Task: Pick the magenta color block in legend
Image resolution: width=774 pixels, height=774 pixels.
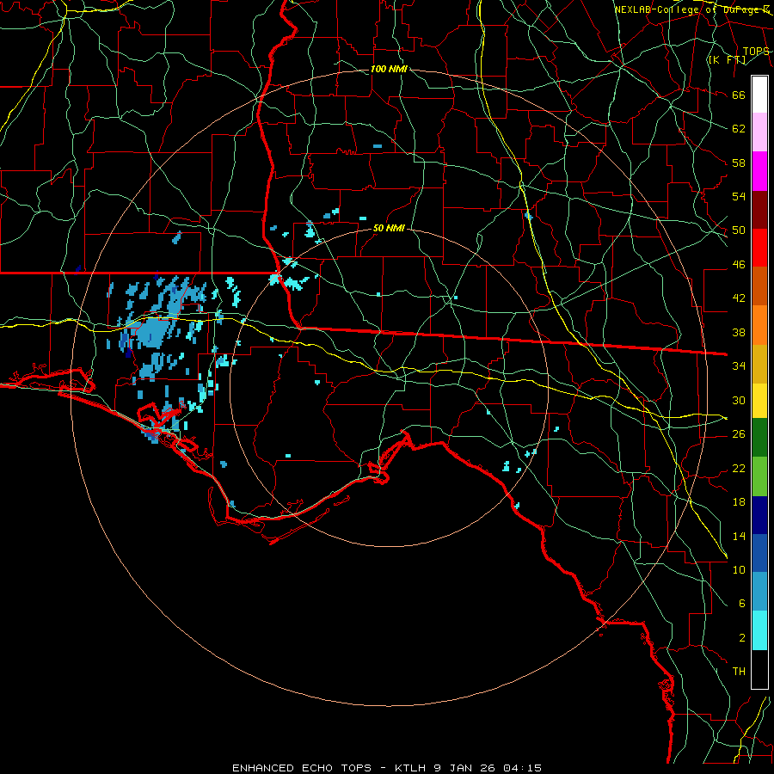Action: click(x=759, y=171)
